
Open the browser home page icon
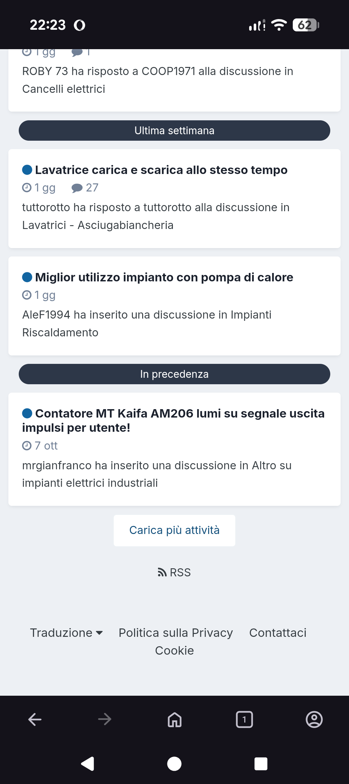[174, 720]
